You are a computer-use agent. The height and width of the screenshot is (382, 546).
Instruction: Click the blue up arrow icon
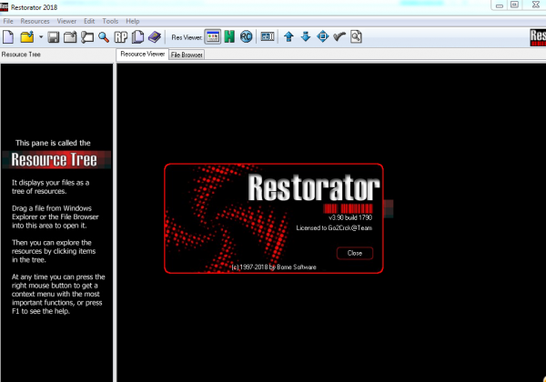coord(288,37)
